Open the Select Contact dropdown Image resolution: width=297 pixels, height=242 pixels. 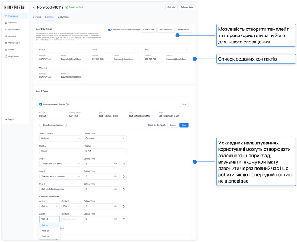pos(61,138)
